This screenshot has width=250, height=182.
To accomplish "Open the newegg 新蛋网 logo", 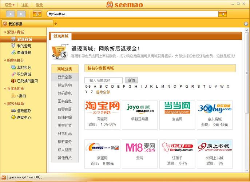I will pos(102,147).
